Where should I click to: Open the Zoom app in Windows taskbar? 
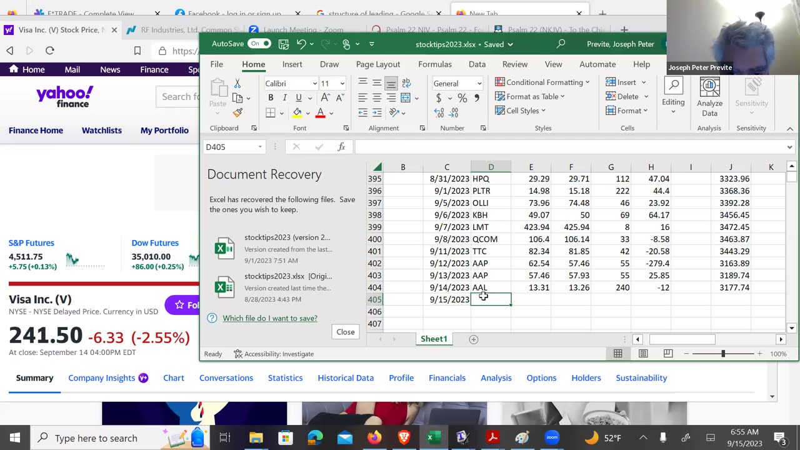coord(551,437)
